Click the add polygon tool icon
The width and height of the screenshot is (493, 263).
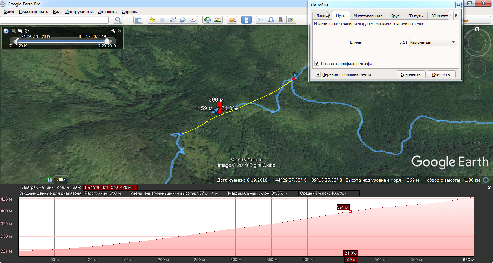point(163,20)
